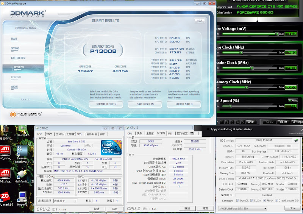This screenshot has width=303, height=214.
Task: Click the Core Voltage value field 1162
Action: pyautogui.click(x=291, y=34)
